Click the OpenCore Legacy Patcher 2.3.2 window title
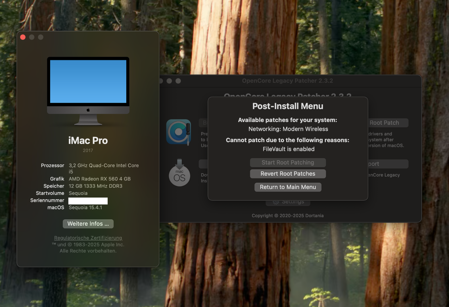Viewport: 449px width, 307px height. pos(287,81)
